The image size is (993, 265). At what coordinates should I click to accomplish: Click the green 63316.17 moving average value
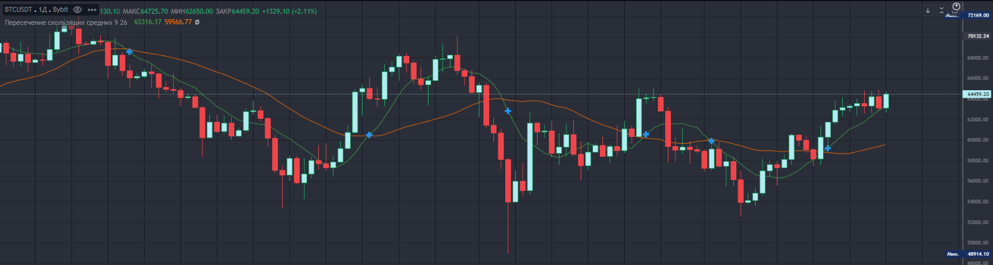(148, 22)
